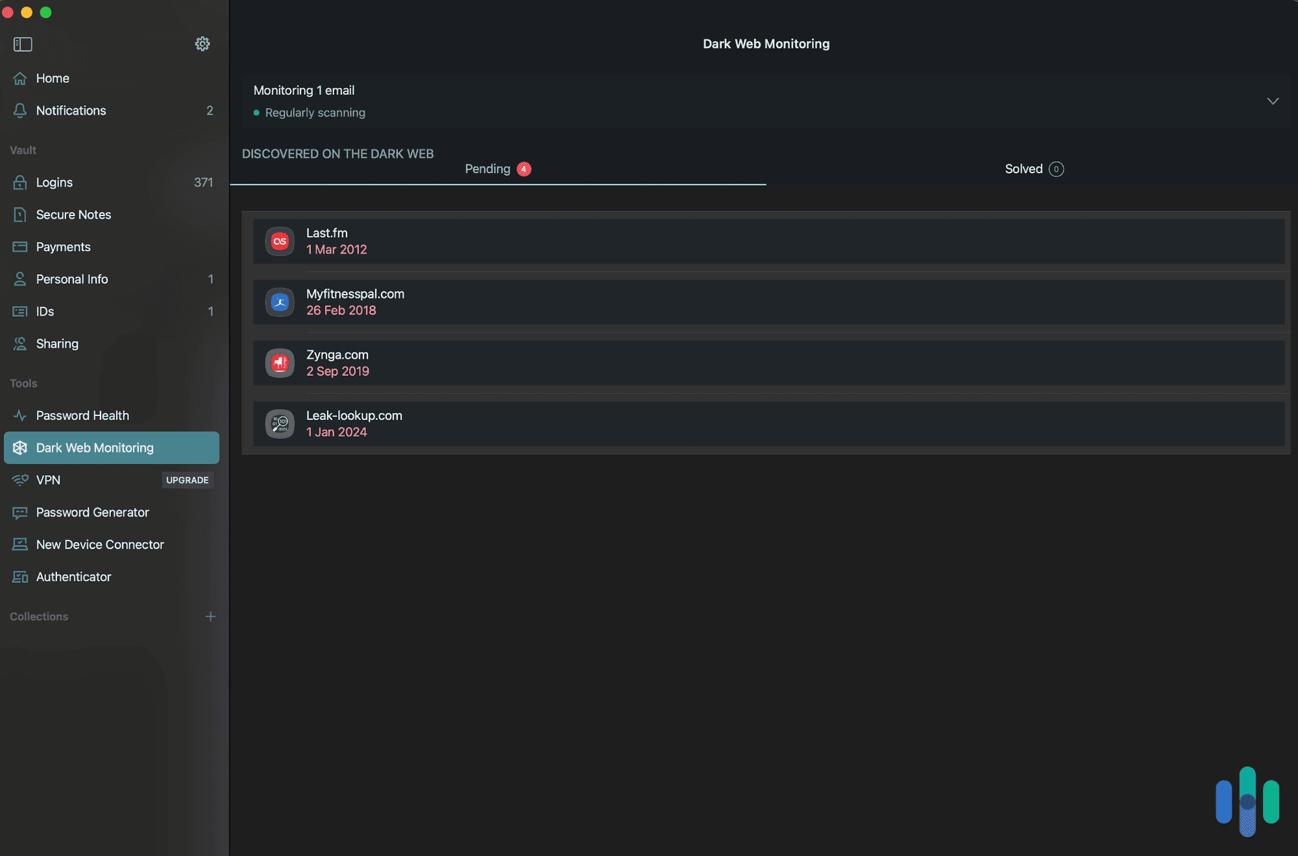Toggle regularly scanning status indicator
The image size is (1298, 856).
pyautogui.click(x=257, y=112)
